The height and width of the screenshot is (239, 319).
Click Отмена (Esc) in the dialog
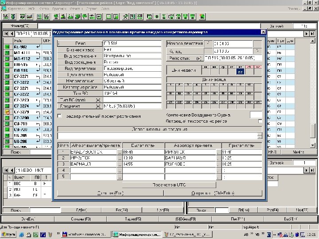pos(110,193)
